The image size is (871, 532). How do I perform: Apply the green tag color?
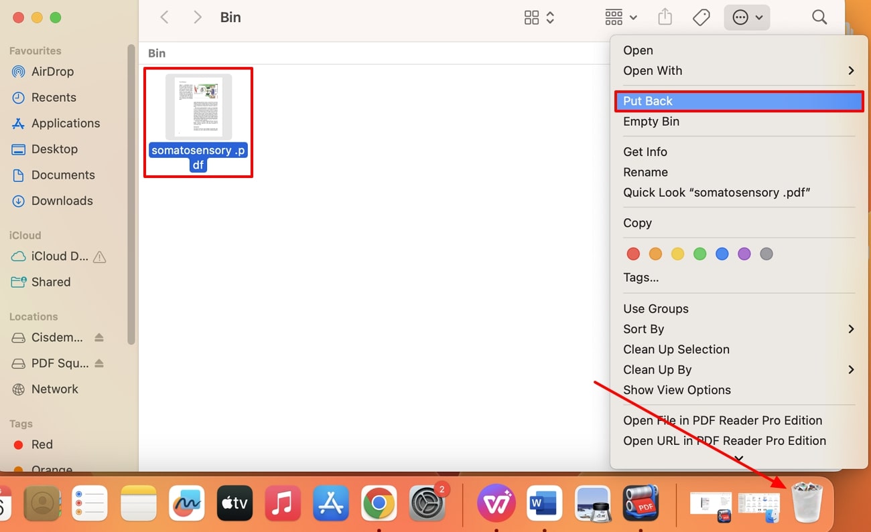pyautogui.click(x=699, y=254)
